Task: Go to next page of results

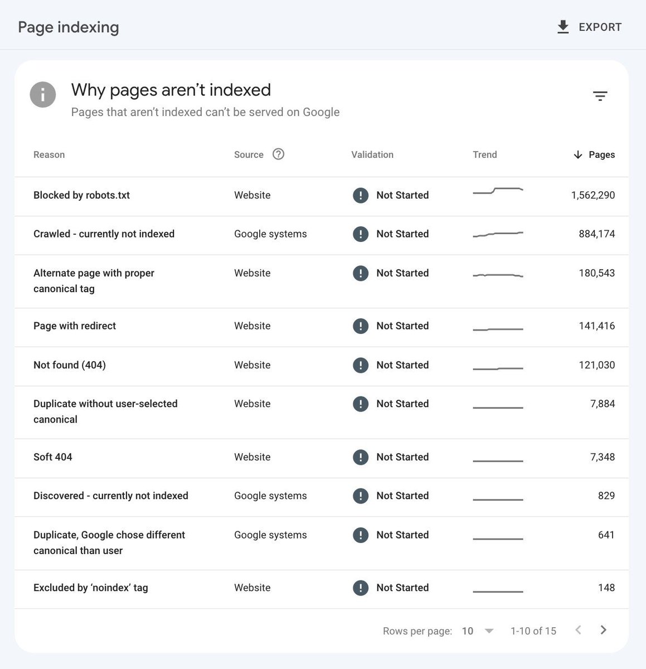Action: [x=603, y=630]
